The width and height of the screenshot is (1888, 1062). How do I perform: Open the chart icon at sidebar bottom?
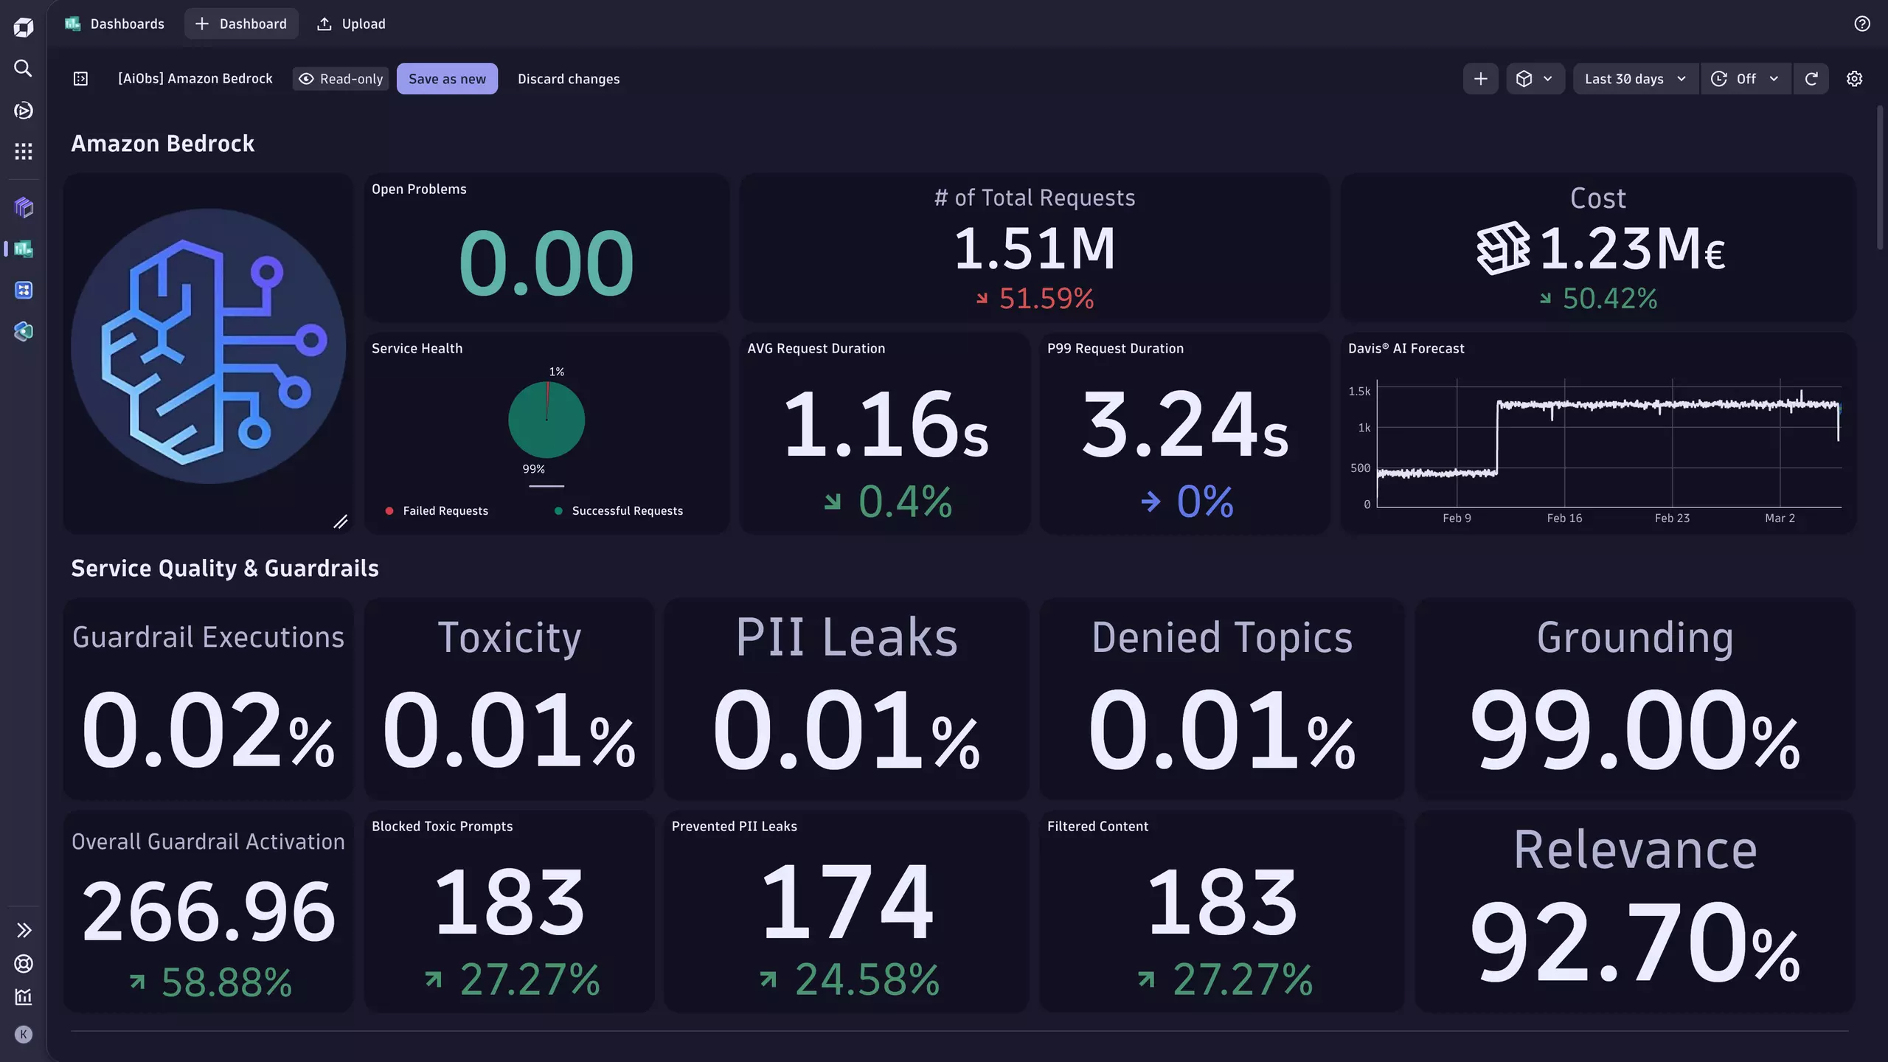(x=24, y=997)
